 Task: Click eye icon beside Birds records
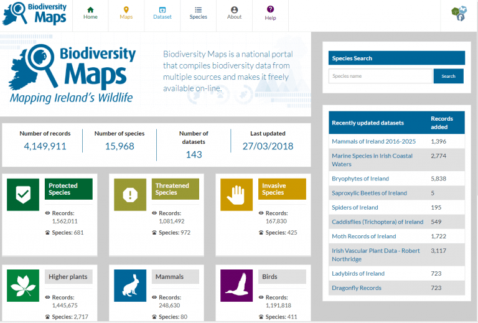tap(261, 297)
